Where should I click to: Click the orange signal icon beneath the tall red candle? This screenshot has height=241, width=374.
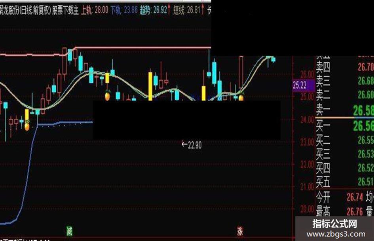point(241,97)
